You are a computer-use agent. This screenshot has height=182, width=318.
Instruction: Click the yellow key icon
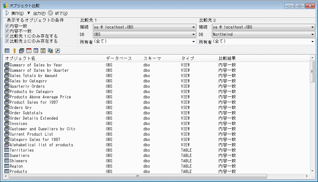click(14, 51)
